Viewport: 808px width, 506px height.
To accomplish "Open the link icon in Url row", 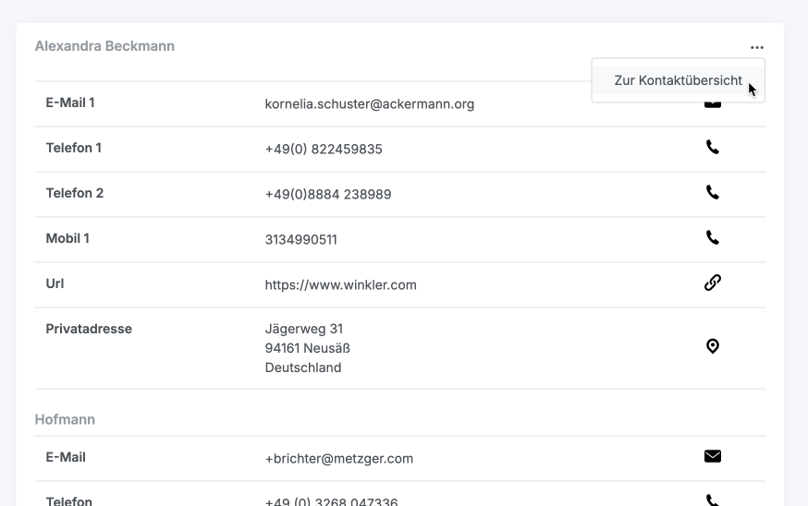I will 712,283.
